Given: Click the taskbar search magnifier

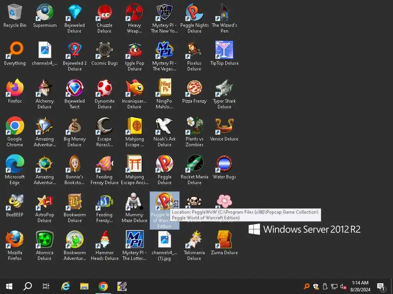Looking at the screenshot, I should [x=28, y=286].
